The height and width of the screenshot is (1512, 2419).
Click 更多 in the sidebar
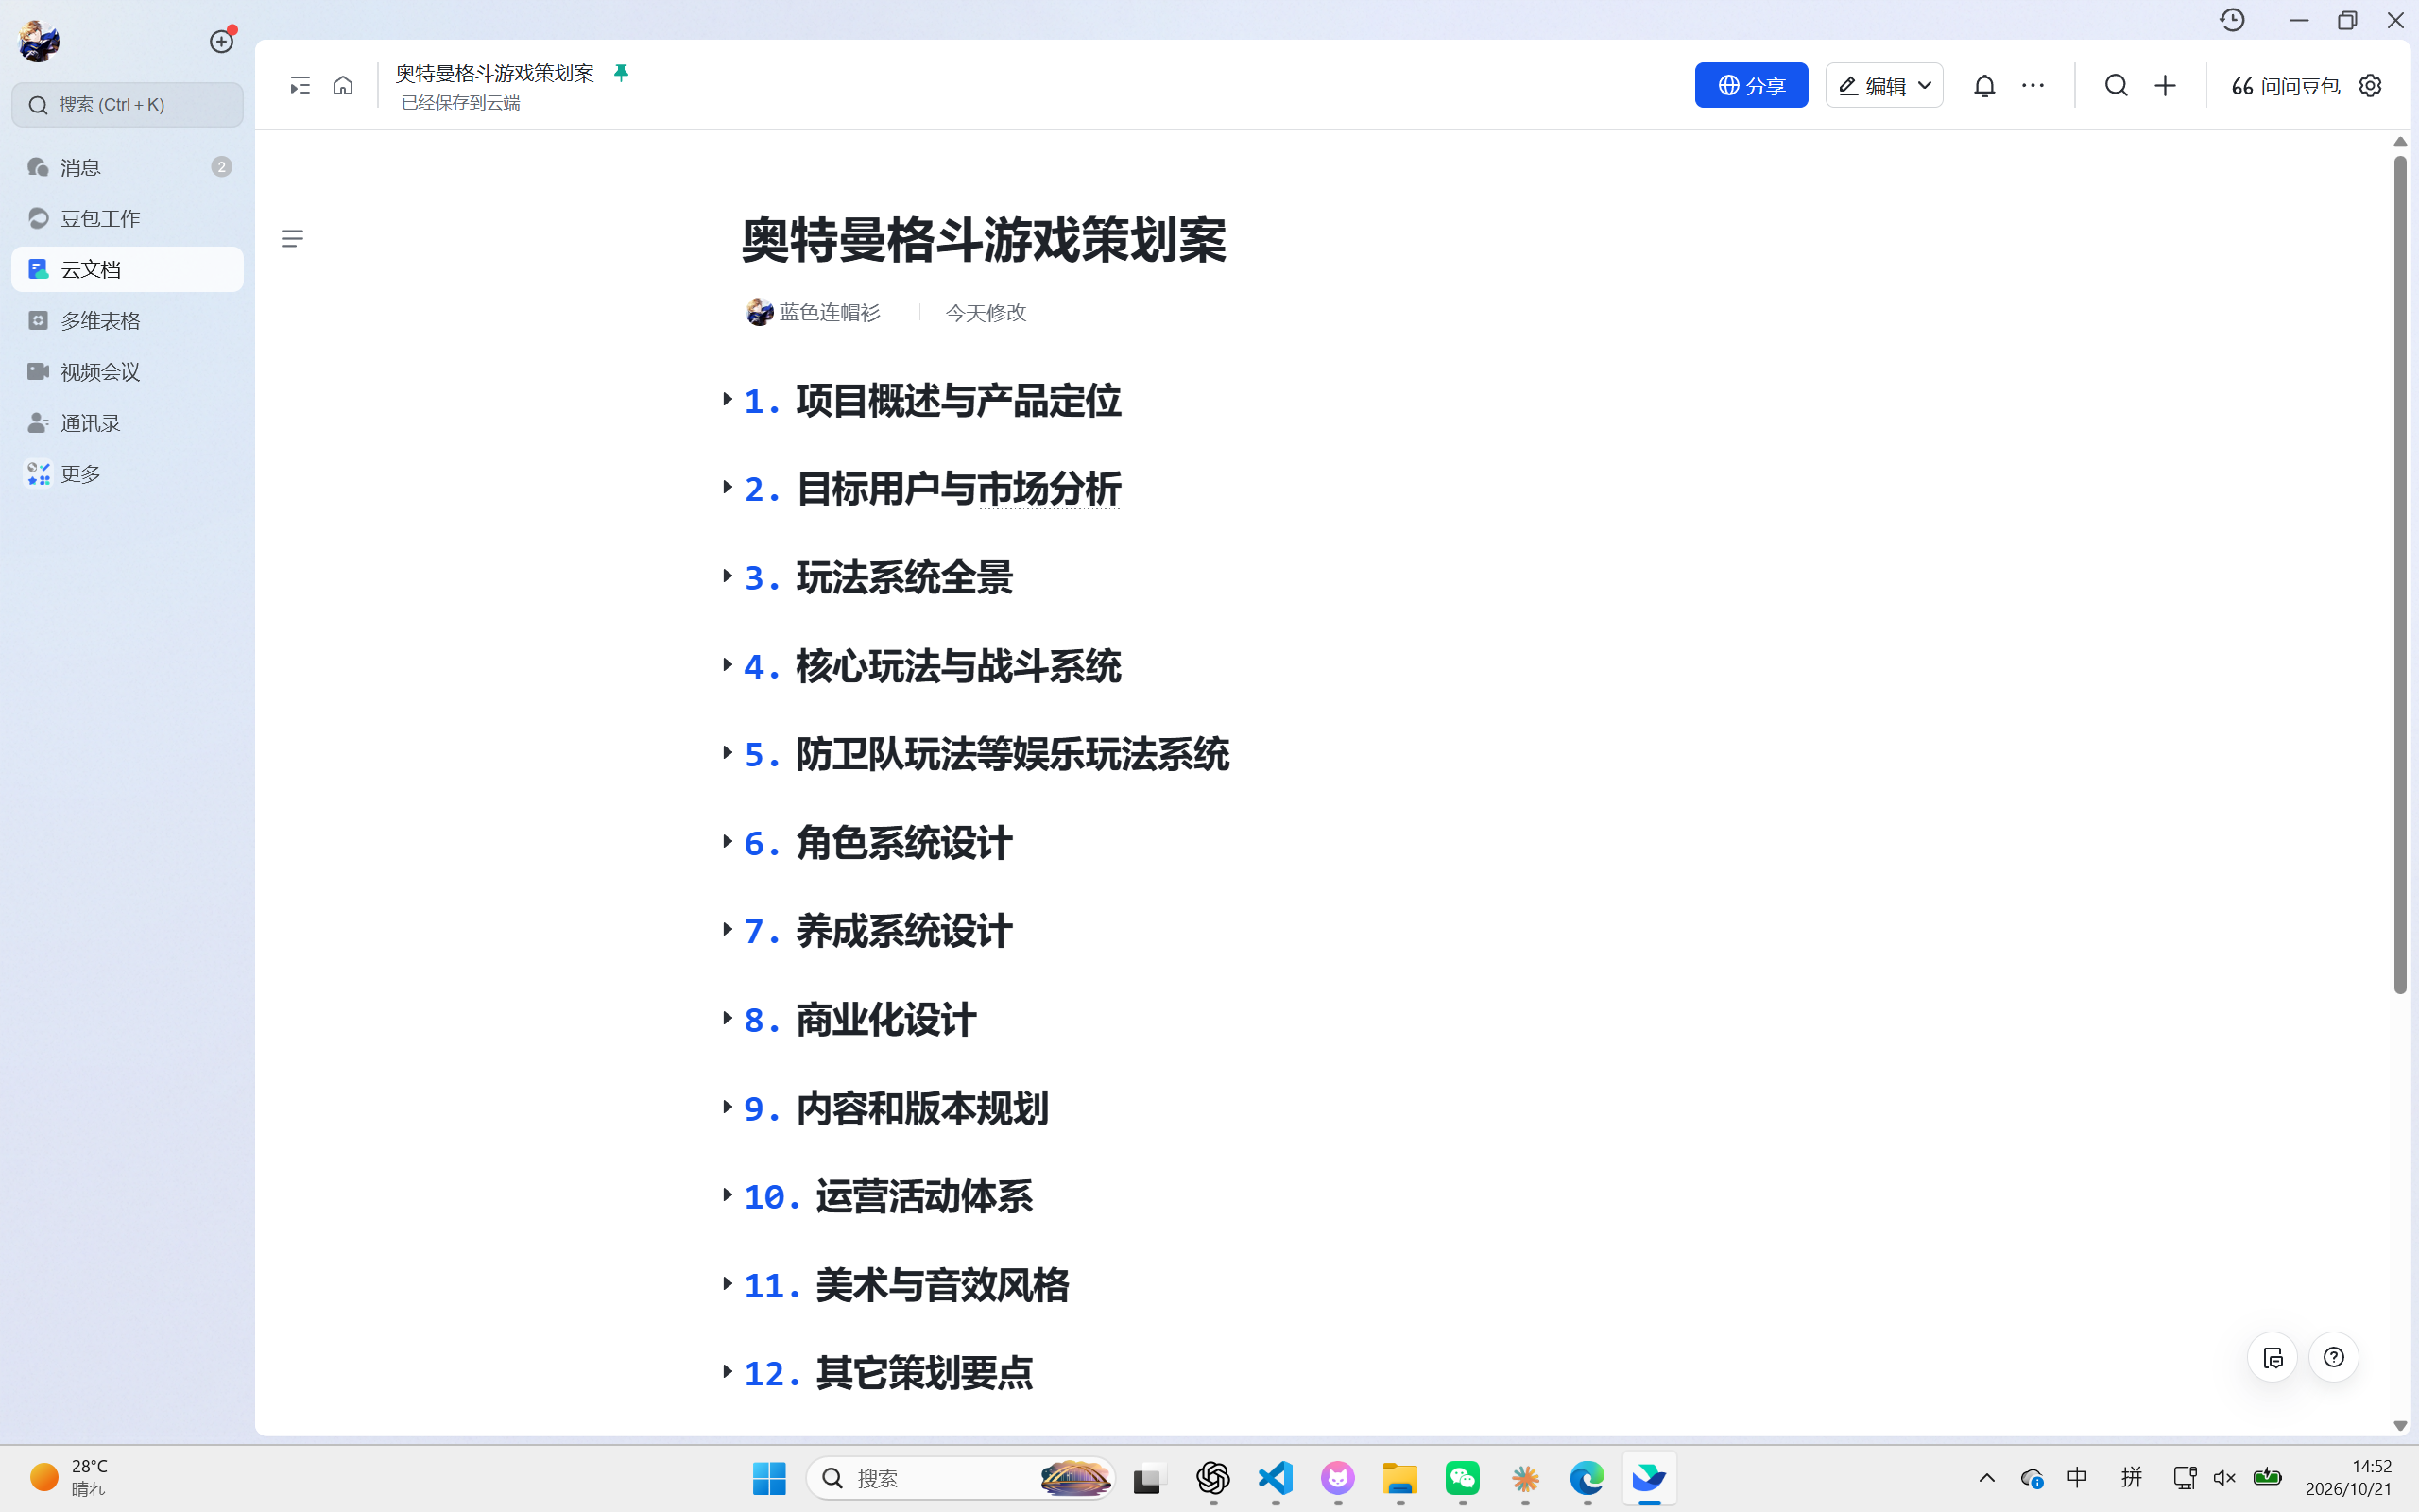[127, 474]
